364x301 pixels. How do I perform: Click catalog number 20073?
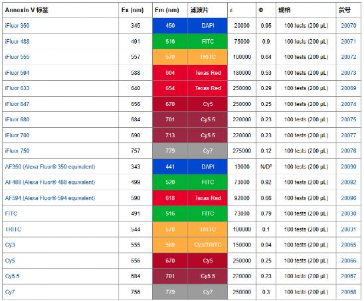point(349,73)
